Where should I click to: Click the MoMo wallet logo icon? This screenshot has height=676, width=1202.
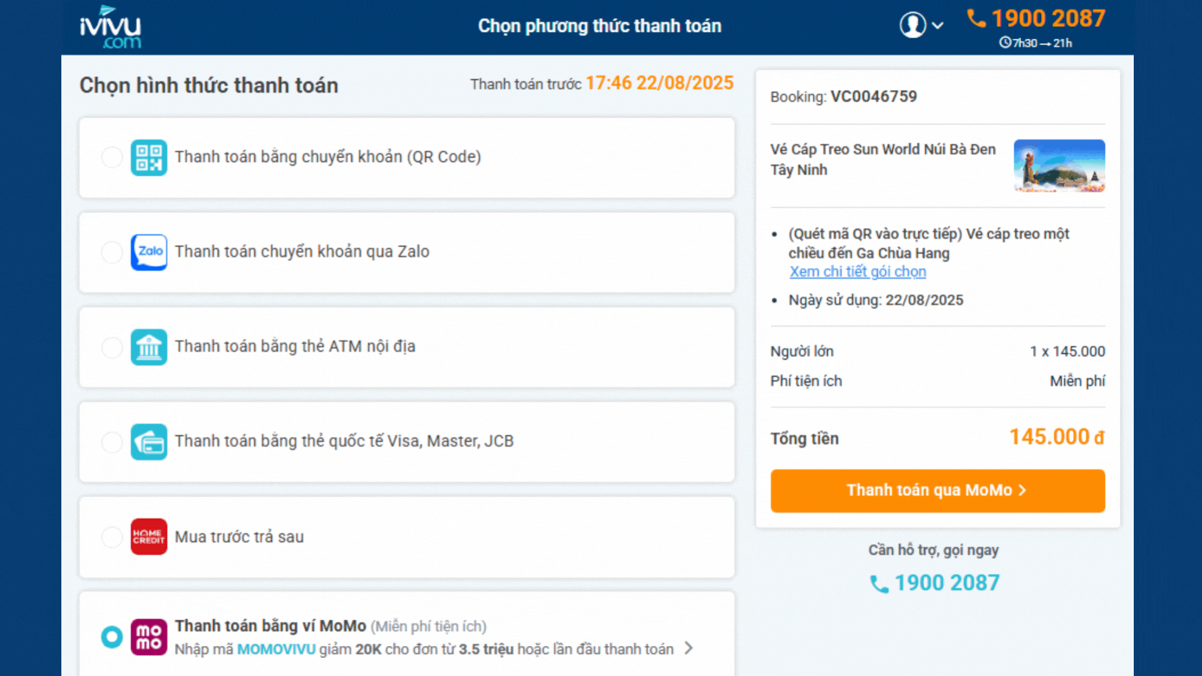pos(148,637)
